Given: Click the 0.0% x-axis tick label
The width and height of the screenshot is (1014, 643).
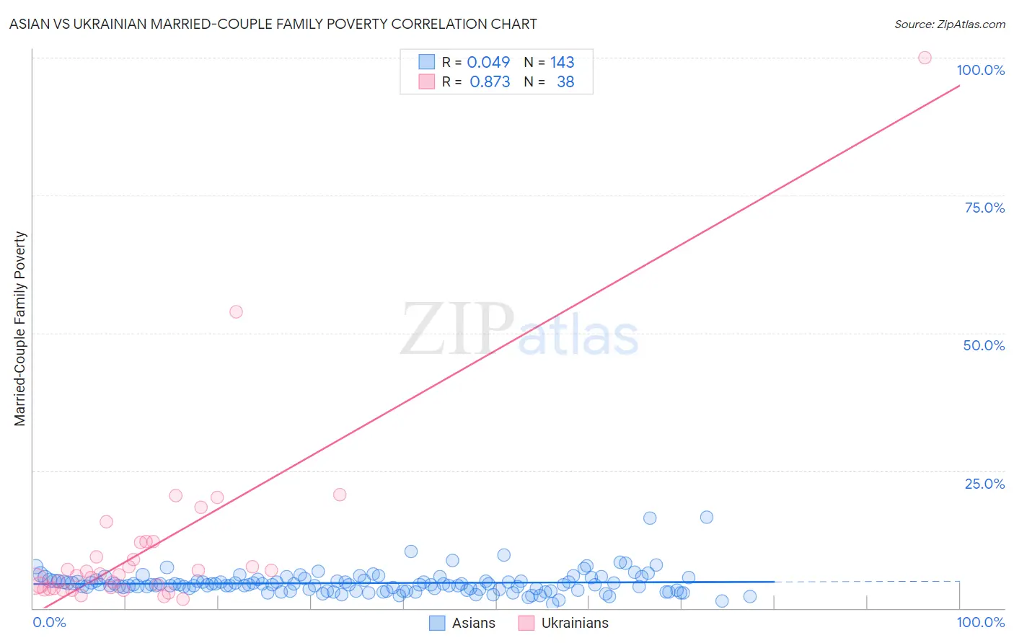Looking at the screenshot, I should pos(50,622).
